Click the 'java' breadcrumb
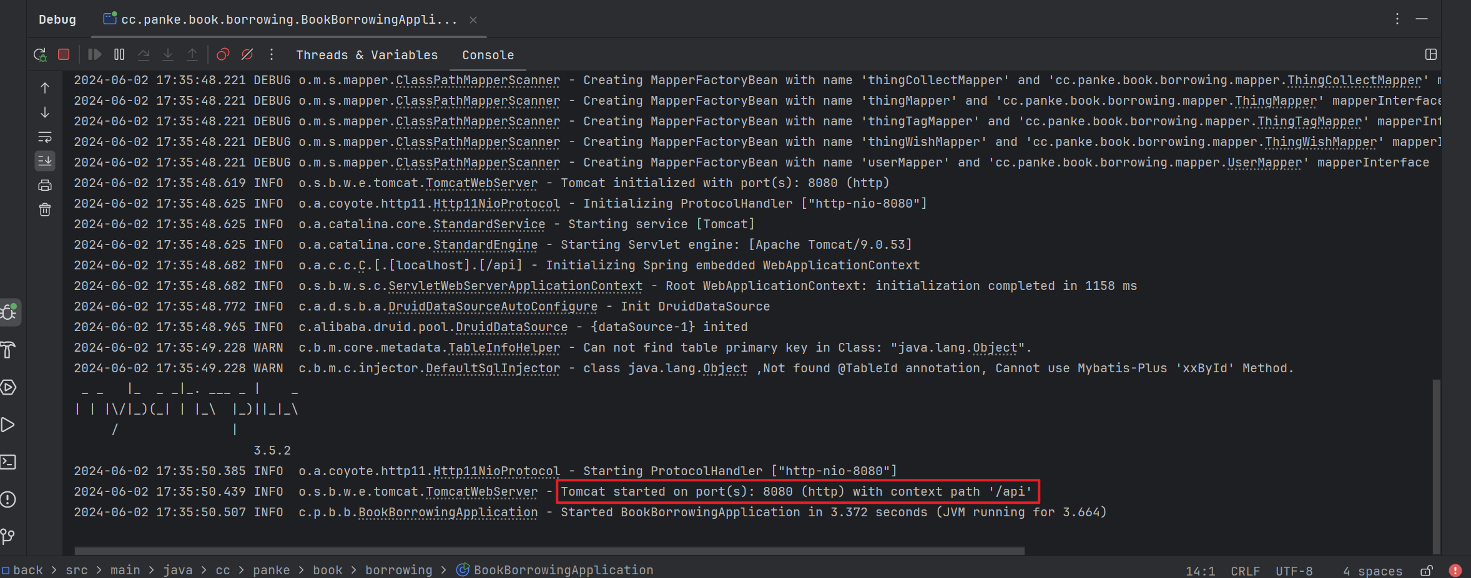This screenshot has height=578, width=1471. click(178, 570)
